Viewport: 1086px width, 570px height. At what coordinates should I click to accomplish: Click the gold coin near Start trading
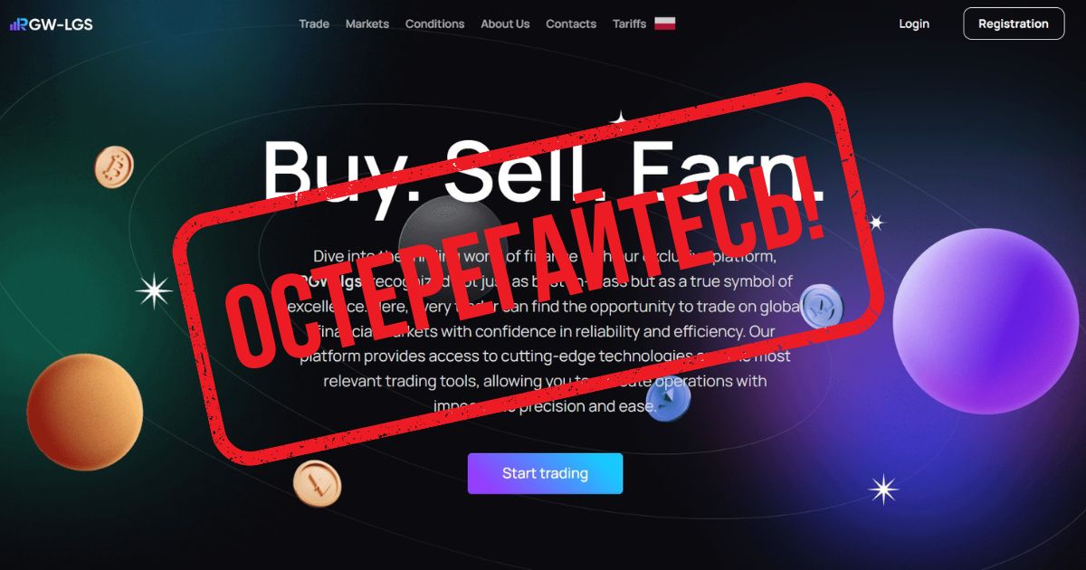coord(318,482)
